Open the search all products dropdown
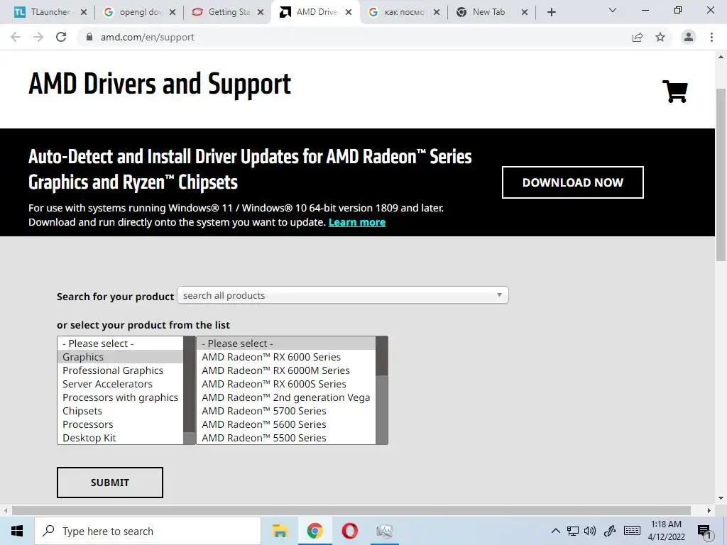 coord(343,295)
